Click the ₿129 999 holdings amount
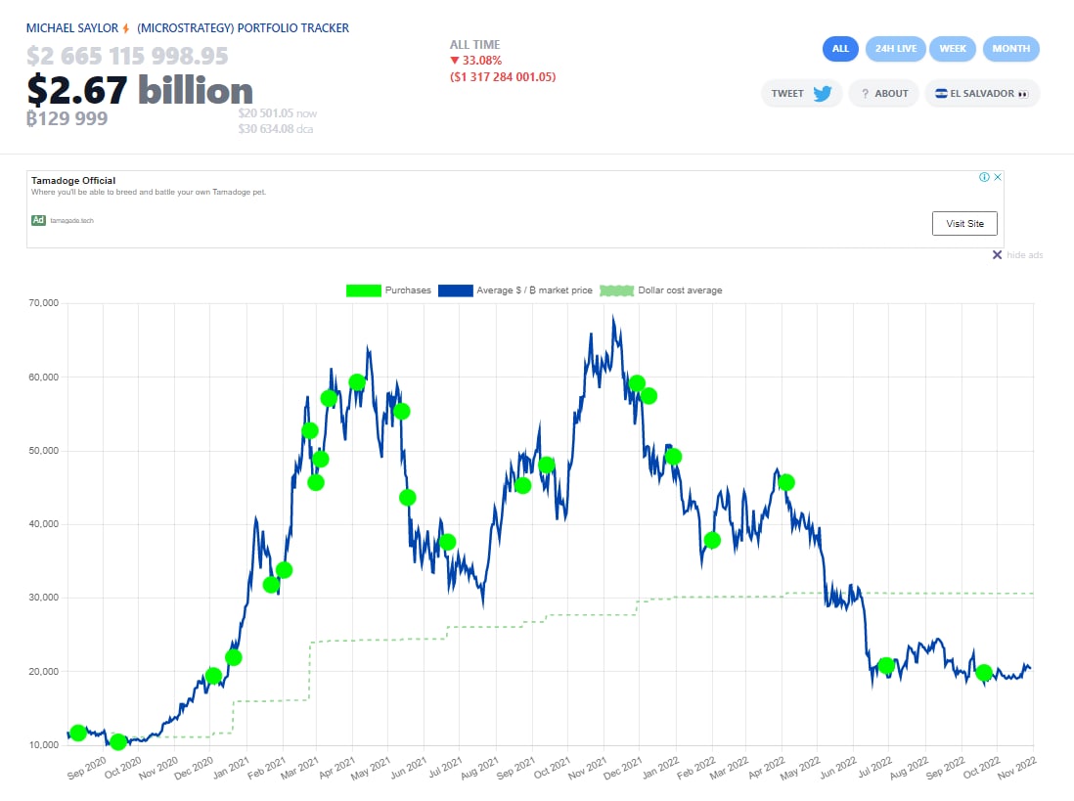The width and height of the screenshot is (1074, 801). coord(67,118)
